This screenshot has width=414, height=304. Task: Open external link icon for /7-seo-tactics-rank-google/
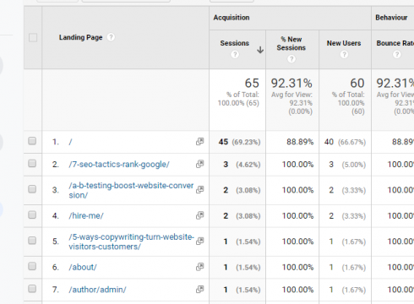pos(199,164)
